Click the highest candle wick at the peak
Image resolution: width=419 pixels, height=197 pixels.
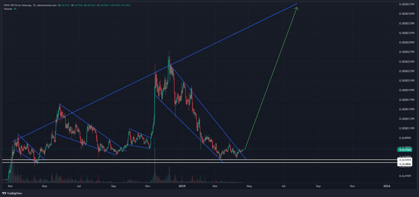point(169,52)
